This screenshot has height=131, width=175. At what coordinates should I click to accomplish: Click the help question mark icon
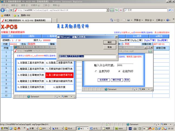click(x=167, y=20)
